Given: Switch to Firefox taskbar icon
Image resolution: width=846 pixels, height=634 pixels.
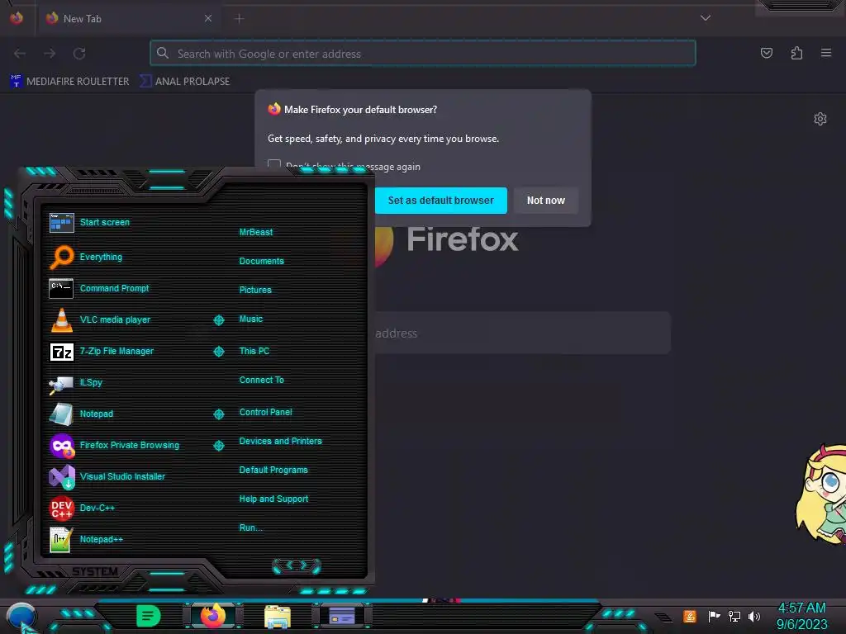Looking at the screenshot, I should point(213,616).
